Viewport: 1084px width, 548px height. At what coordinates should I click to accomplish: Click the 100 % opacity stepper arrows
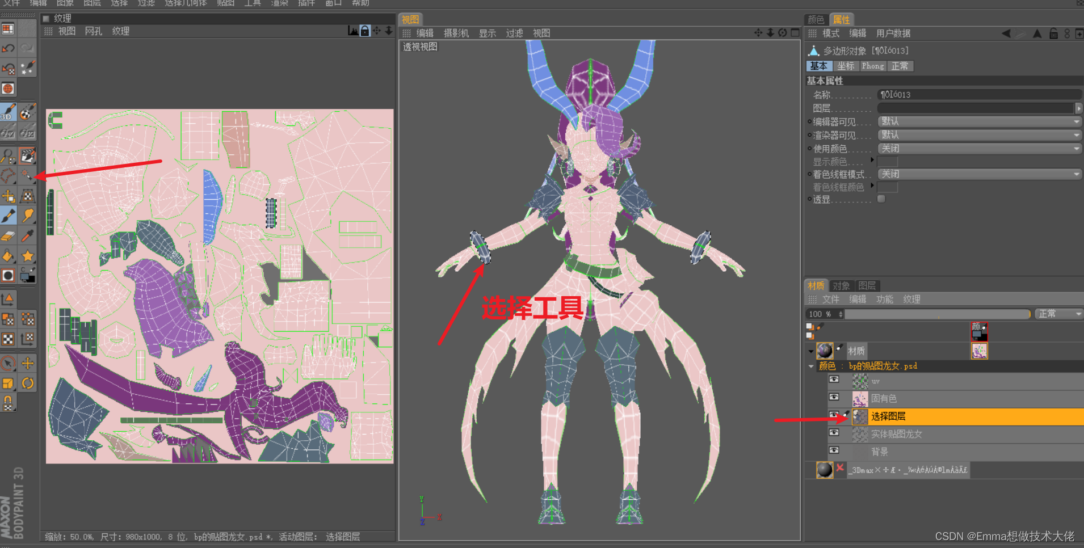(841, 314)
